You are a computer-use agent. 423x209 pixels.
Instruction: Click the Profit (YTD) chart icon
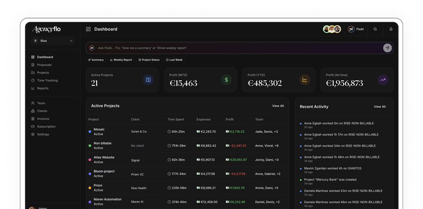tap(305, 80)
